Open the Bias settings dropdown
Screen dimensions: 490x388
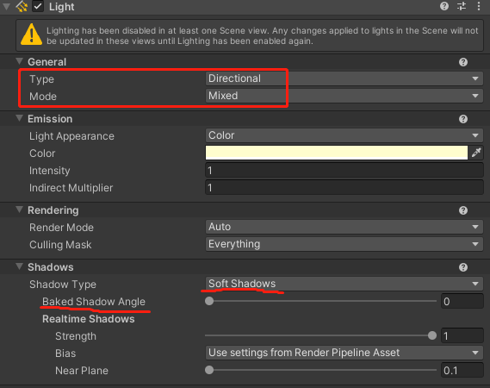pyautogui.click(x=344, y=353)
